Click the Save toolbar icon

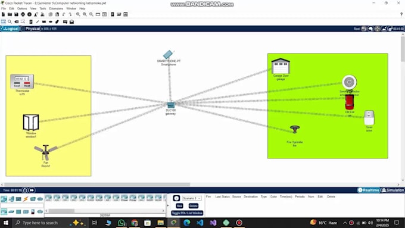[x=16, y=14]
